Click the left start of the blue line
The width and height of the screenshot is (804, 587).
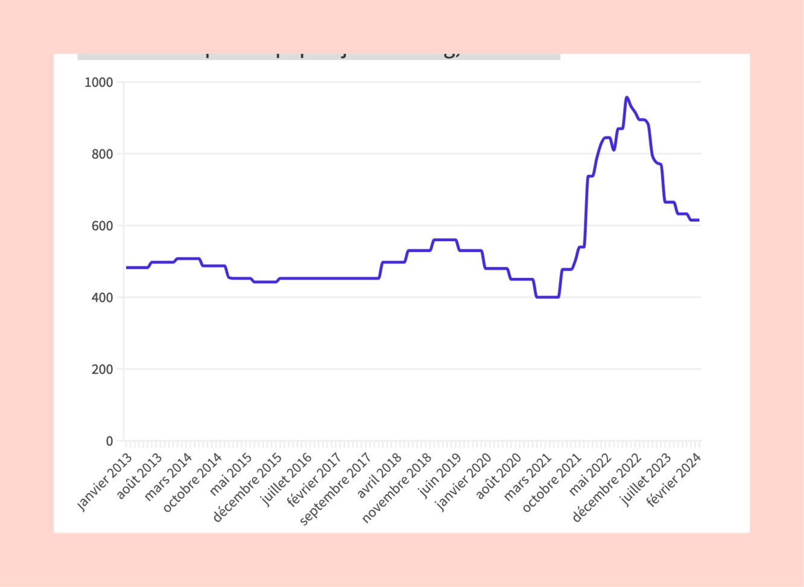tap(127, 268)
